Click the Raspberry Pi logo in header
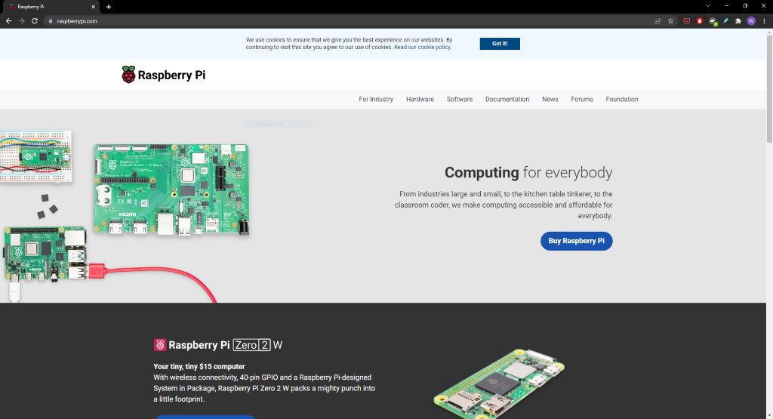The width and height of the screenshot is (773, 419). 163,75
